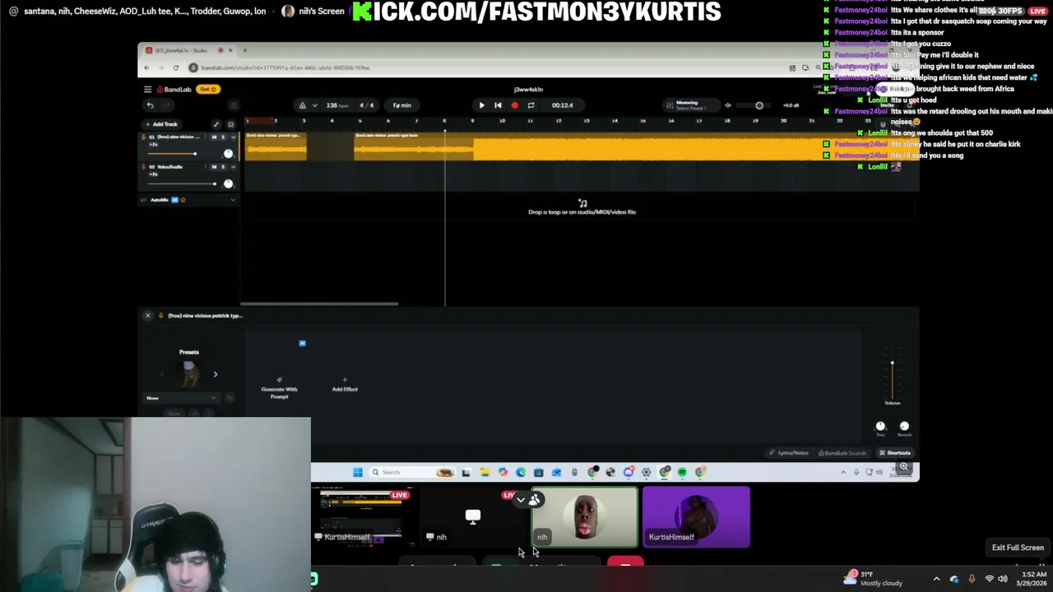Go back in the browser
This screenshot has height=592, width=1053.
pos(146,67)
